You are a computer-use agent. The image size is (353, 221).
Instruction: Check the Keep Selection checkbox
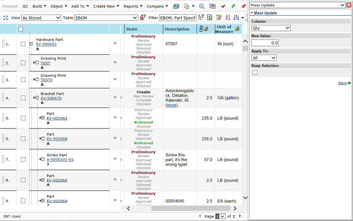255,73
